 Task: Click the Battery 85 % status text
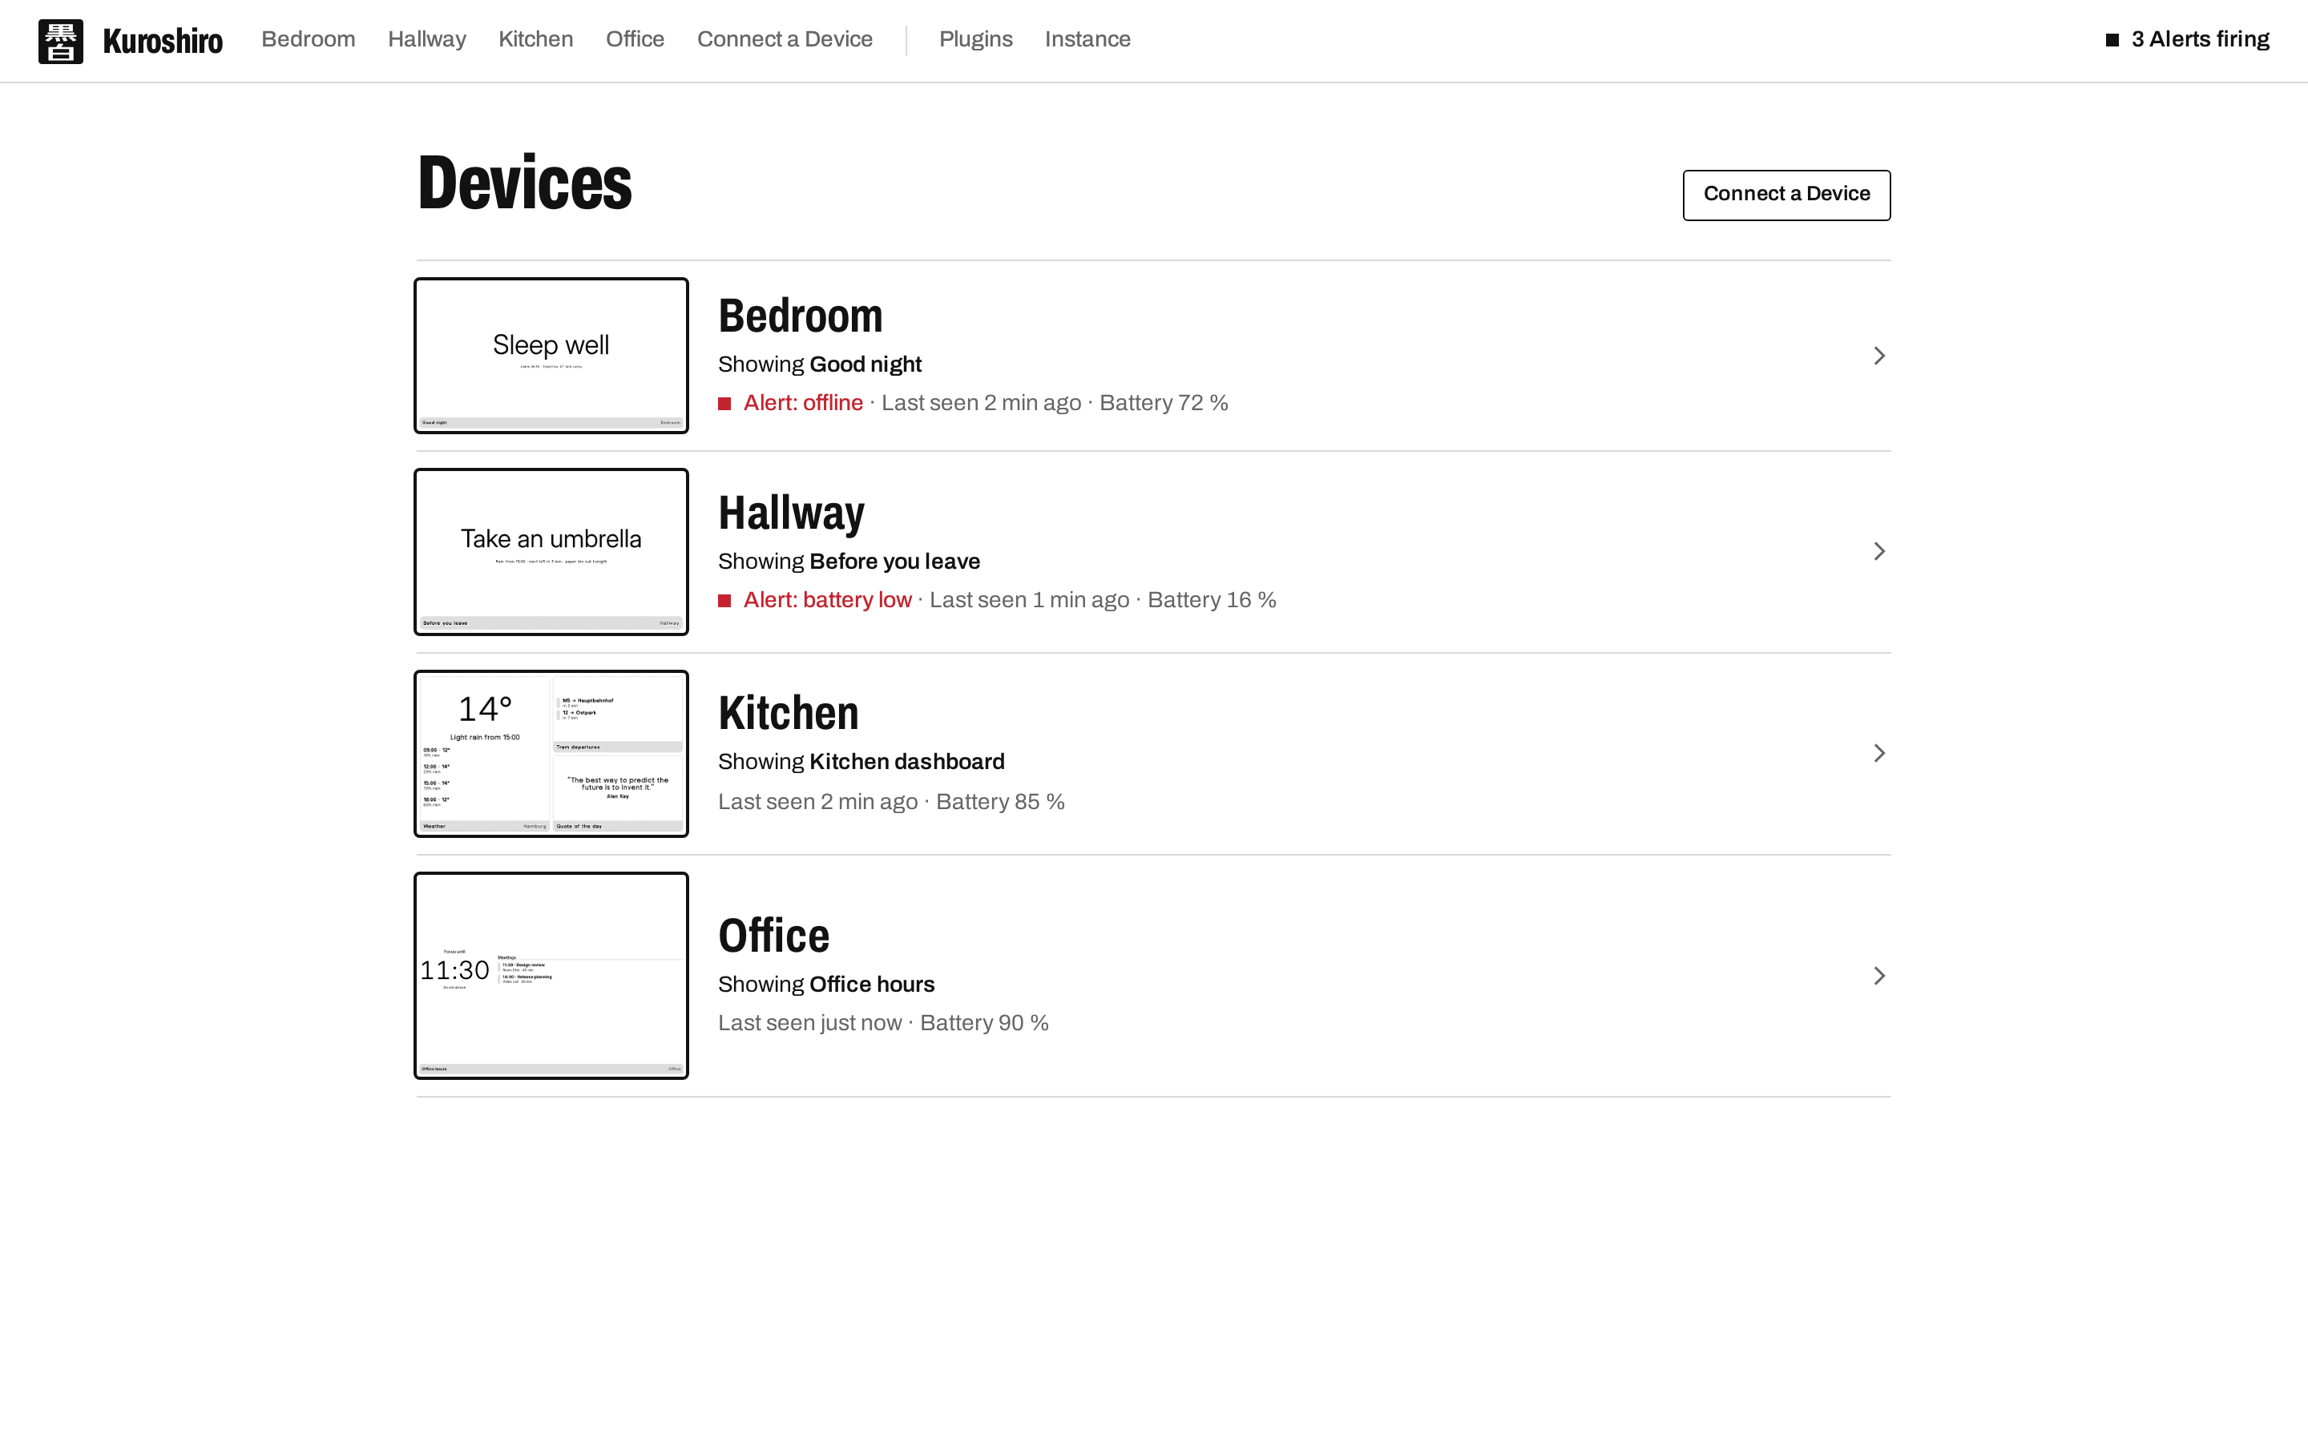click(x=1000, y=802)
